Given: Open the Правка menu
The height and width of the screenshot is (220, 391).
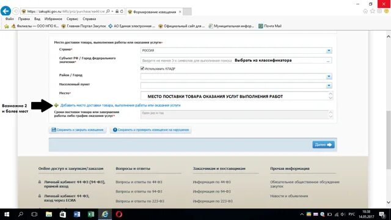Looking at the screenshot, I should point(24,19).
